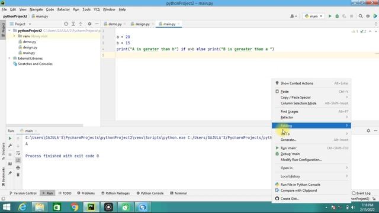Open PyCharm from Windows taskbar
This screenshot has width=379, height=213.
(91, 207)
